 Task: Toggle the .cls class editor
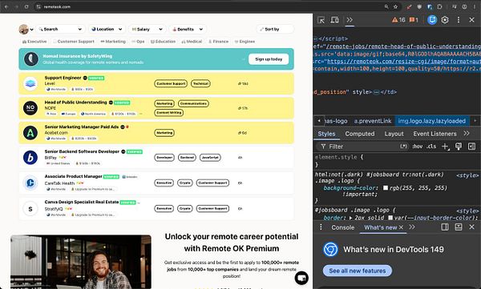click(431, 147)
